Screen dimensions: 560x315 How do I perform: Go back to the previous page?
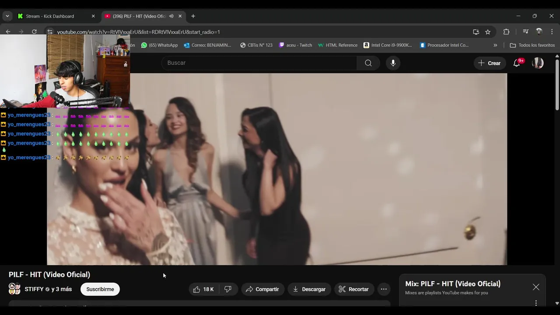(x=8, y=31)
